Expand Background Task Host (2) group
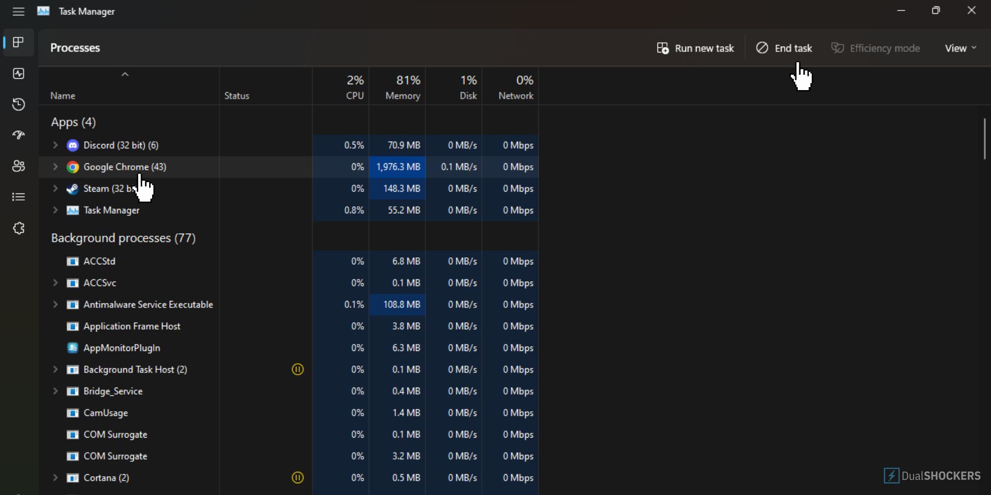The image size is (991, 495). coord(55,370)
